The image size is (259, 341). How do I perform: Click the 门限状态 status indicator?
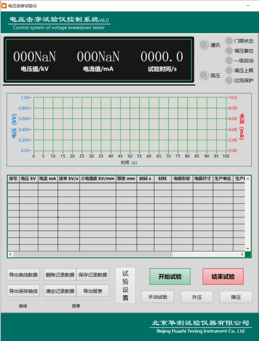click(x=229, y=41)
